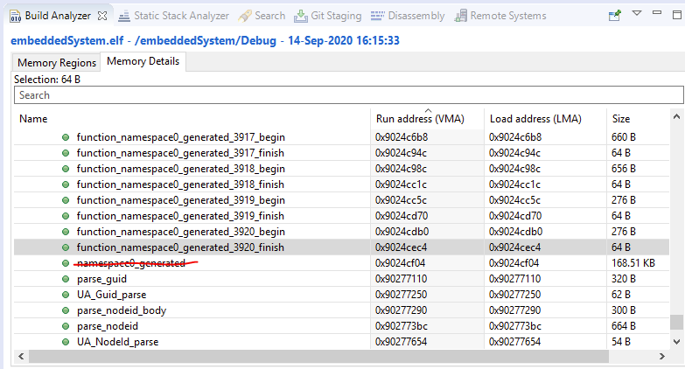Click the Search filter input field
This screenshot has width=685, height=369.
[x=348, y=95]
